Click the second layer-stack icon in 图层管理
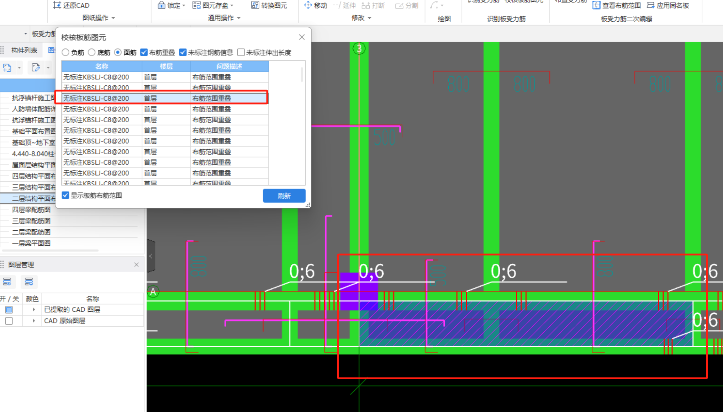 (x=29, y=282)
